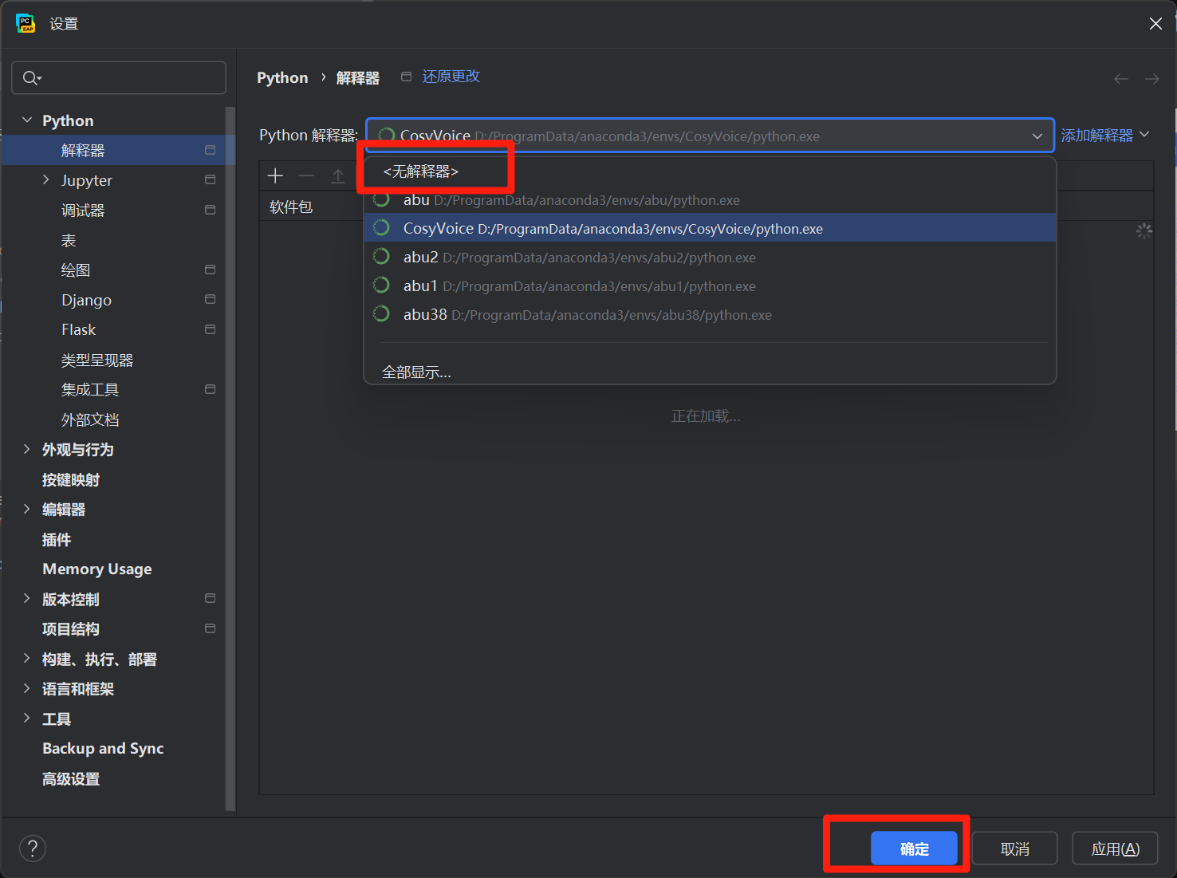Screen dimensions: 1177x878
Task: Click 全部显示... in interpreter list
Action: click(416, 372)
